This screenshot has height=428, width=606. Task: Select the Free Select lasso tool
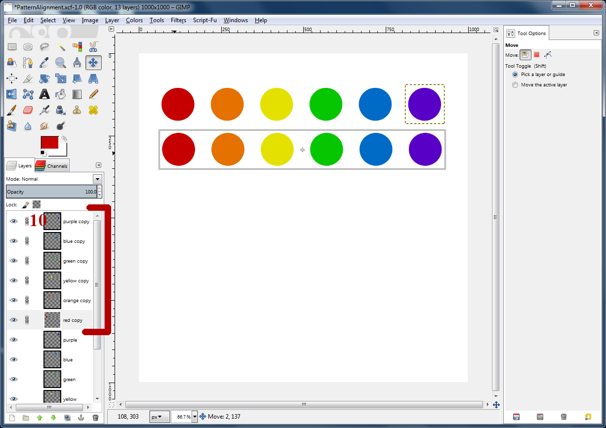[x=44, y=47]
